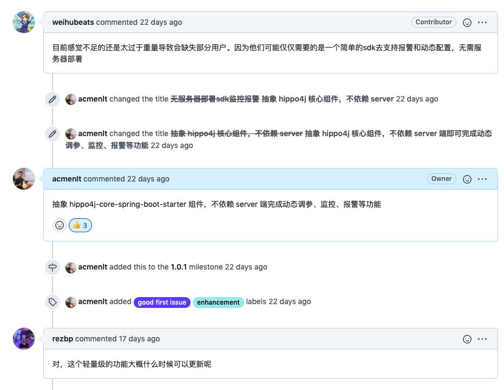Click the add-reaction smiley below acmenlt's comment

[59, 225]
